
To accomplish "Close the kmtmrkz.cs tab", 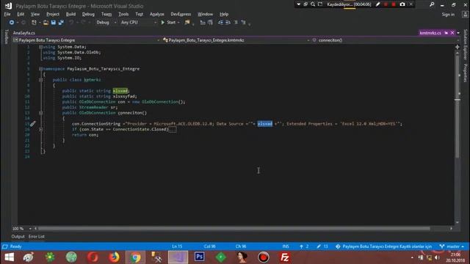I will tap(452, 33).
